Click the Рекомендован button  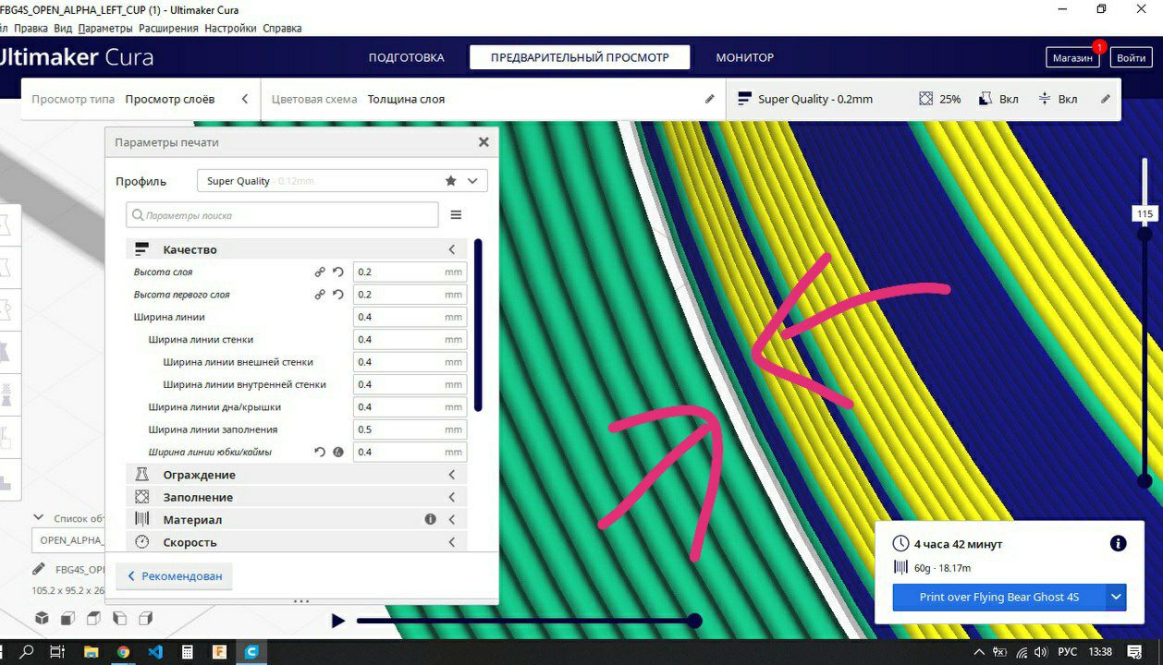pos(175,575)
